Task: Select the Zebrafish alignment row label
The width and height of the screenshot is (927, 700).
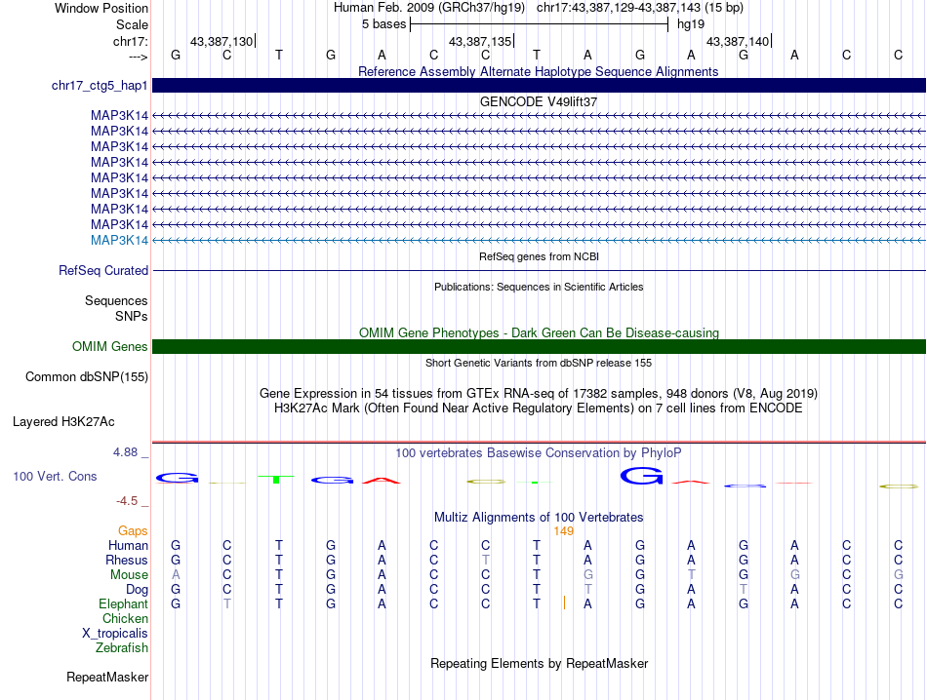Action: coord(122,648)
